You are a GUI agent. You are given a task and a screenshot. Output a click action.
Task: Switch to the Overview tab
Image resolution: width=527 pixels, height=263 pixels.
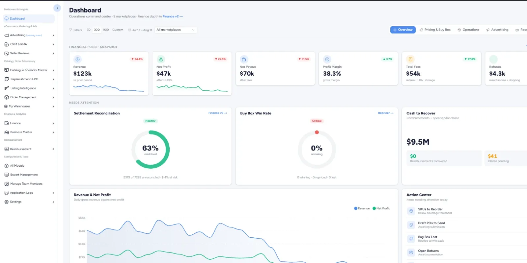(x=403, y=30)
